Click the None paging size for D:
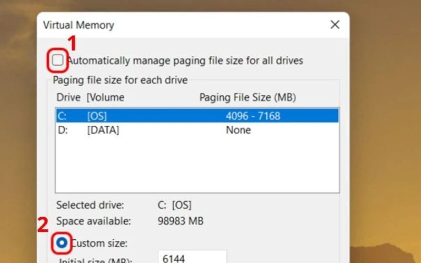Screen dimensions: 421x263 coord(238,130)
